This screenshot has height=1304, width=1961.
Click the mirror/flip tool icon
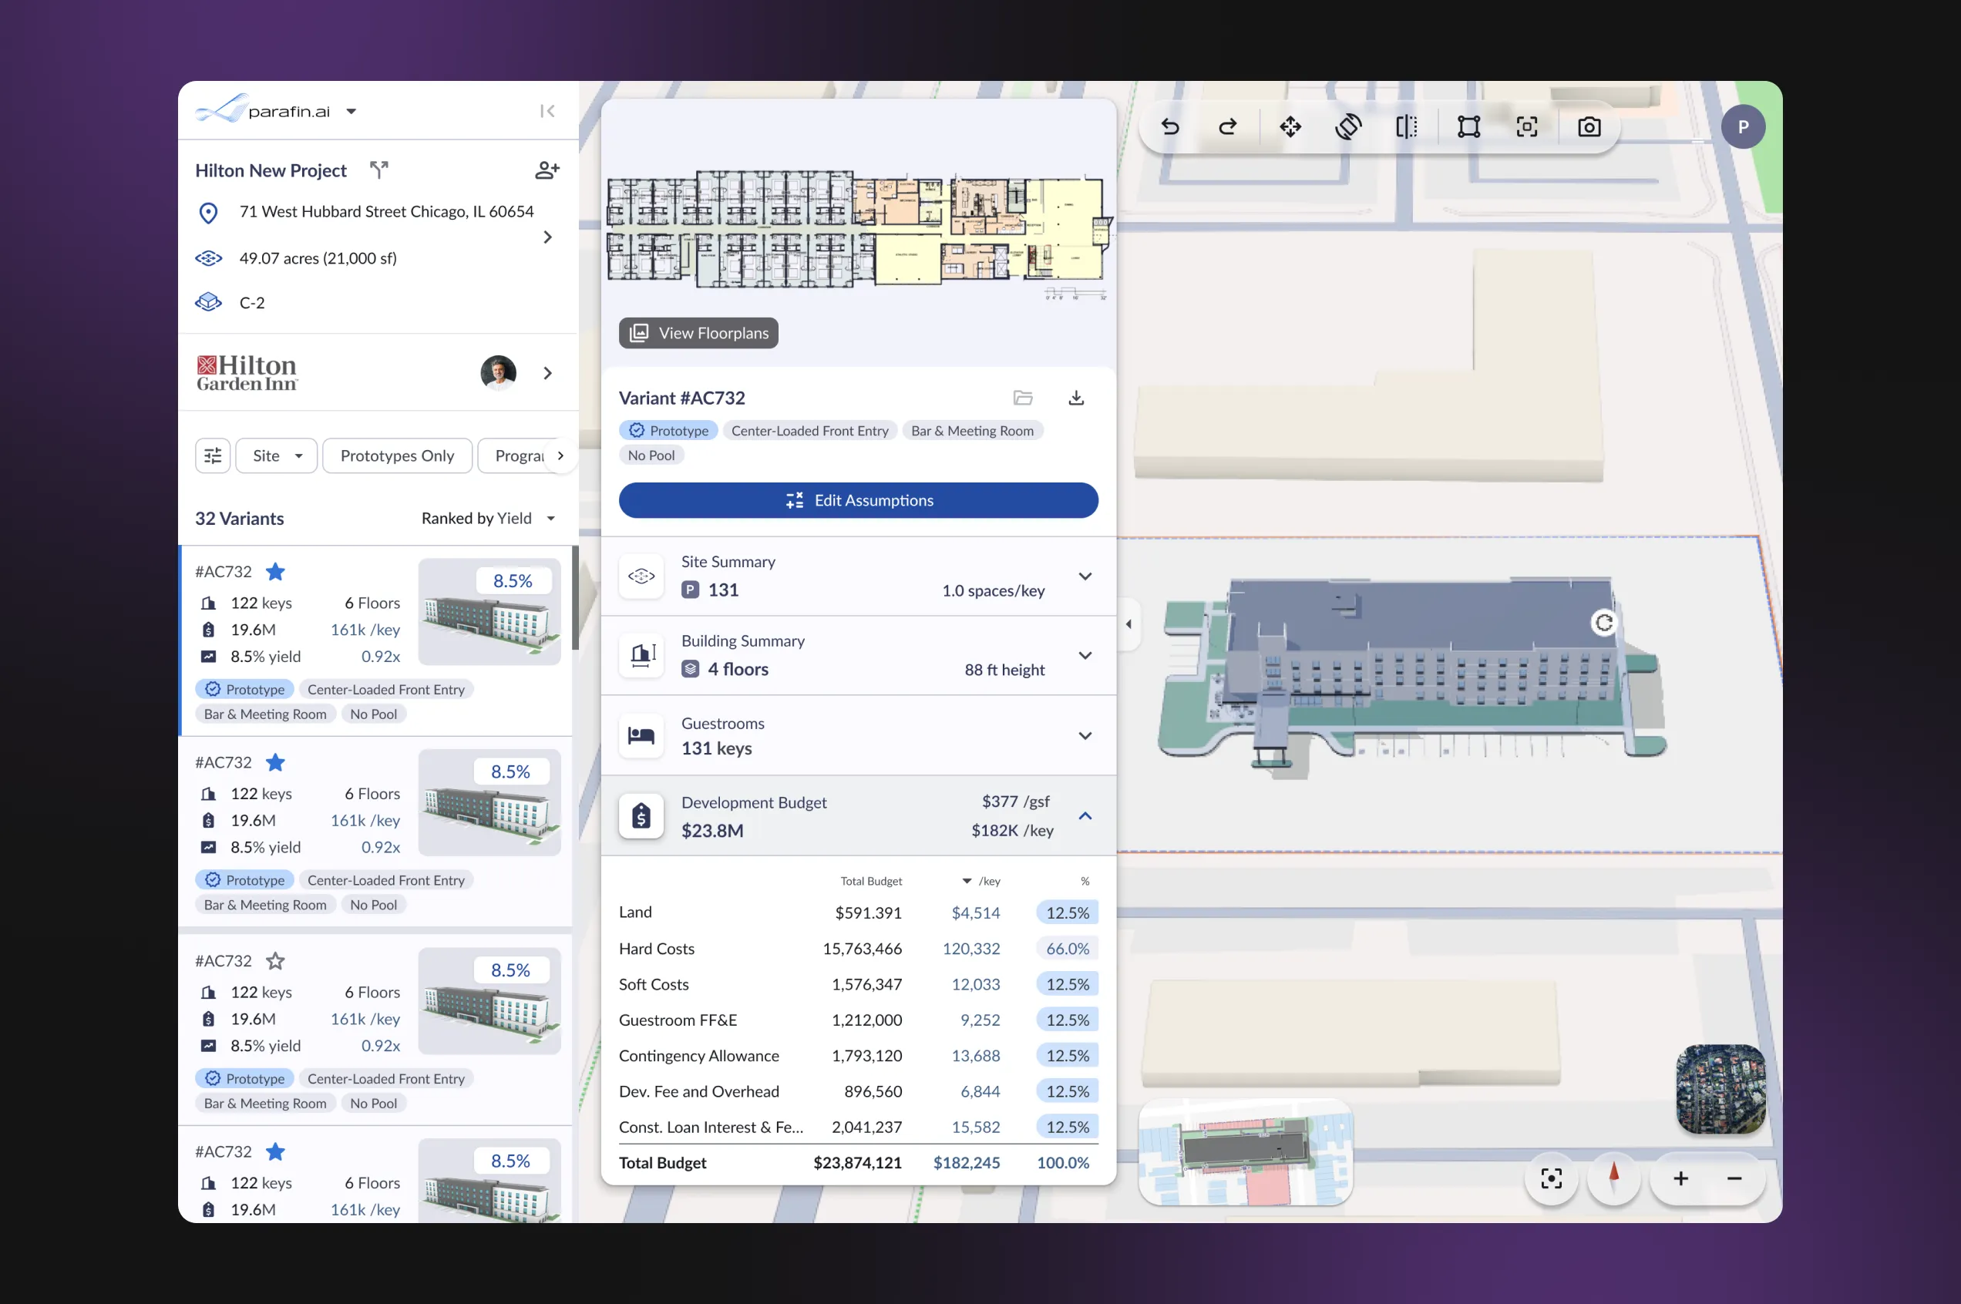click(1406, 127)
